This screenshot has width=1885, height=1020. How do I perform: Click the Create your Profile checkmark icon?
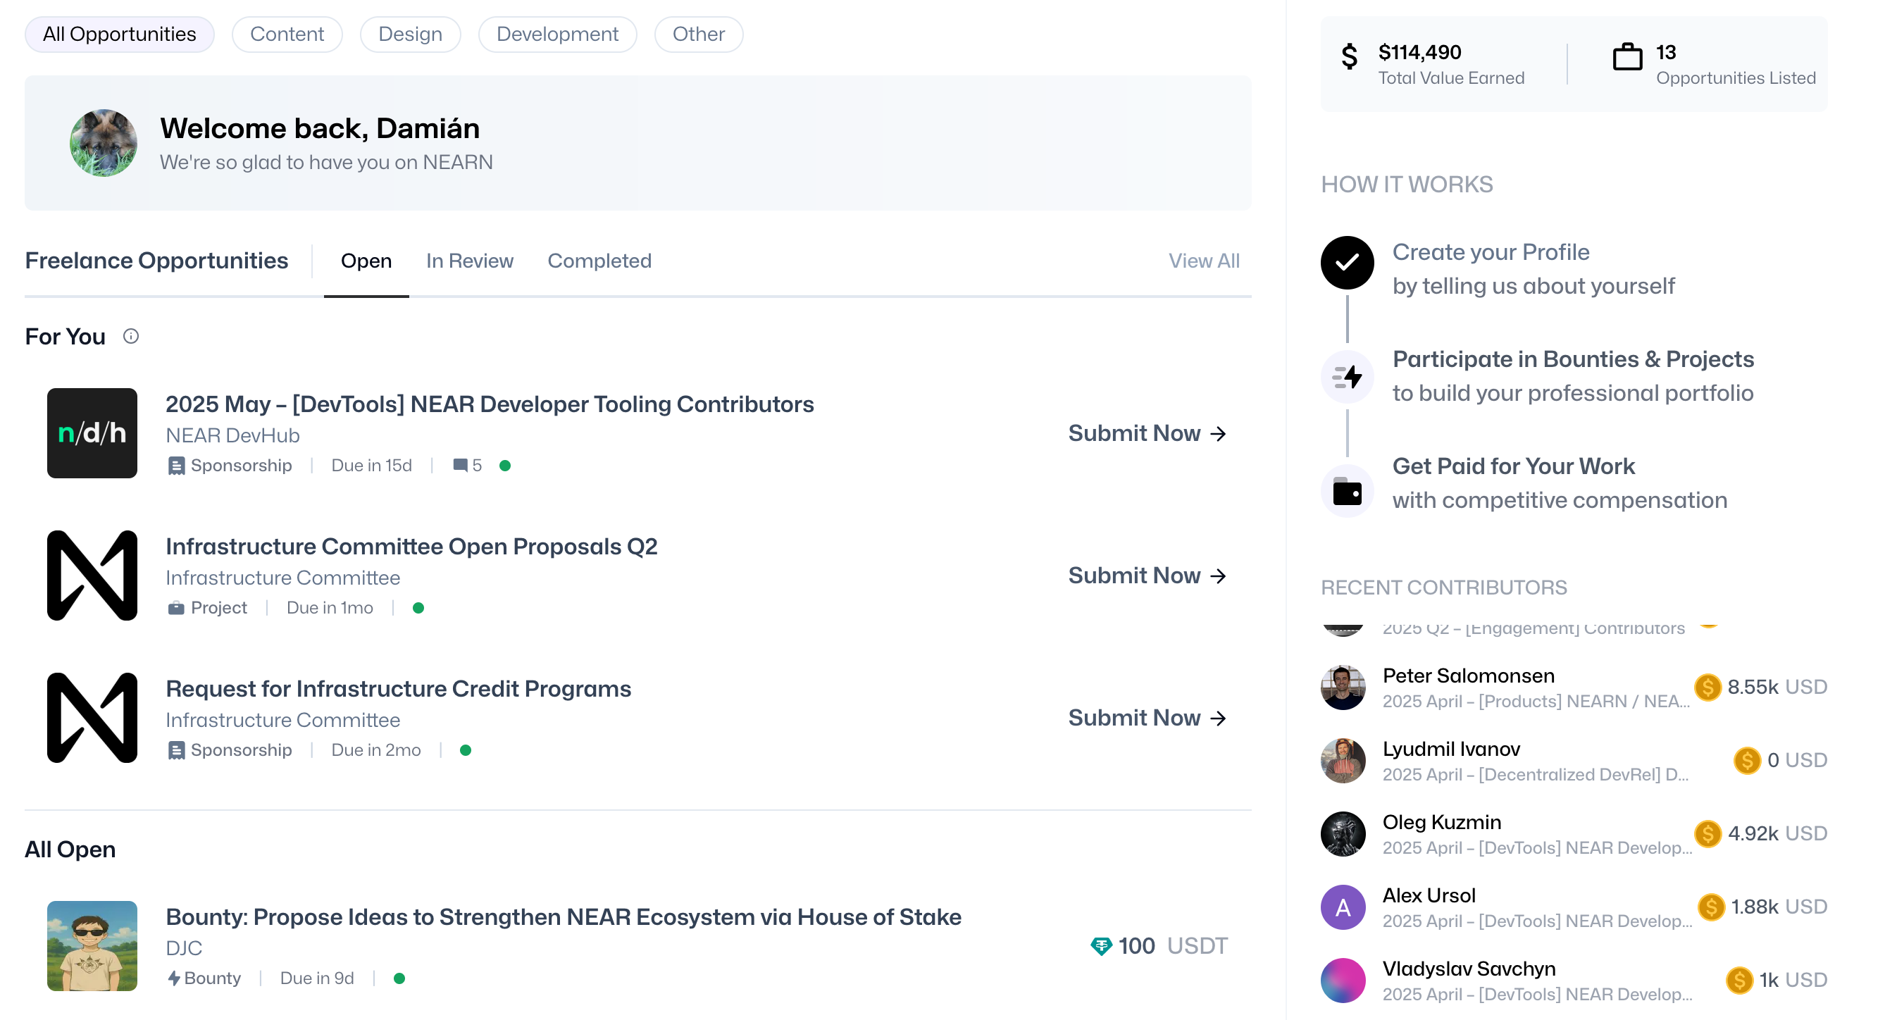1347,263
